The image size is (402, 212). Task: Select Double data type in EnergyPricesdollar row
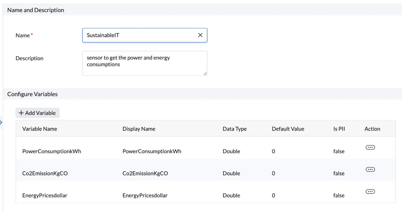[x=231, y=195]
